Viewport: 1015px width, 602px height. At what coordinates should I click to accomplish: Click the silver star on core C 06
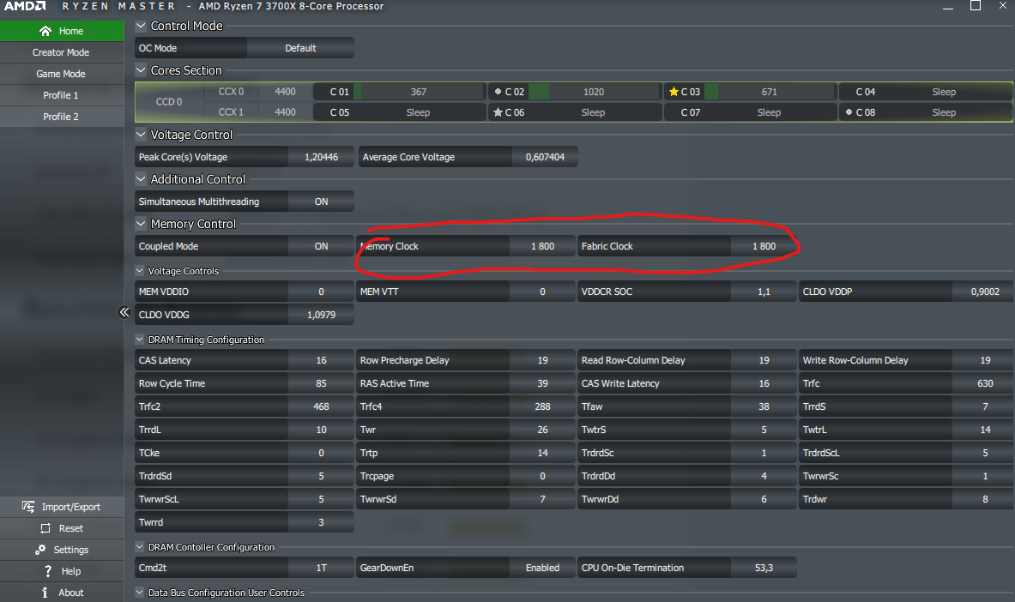tap(498, 112)
